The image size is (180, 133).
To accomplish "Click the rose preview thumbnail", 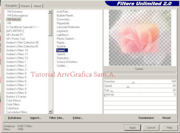I will (140, 38).
